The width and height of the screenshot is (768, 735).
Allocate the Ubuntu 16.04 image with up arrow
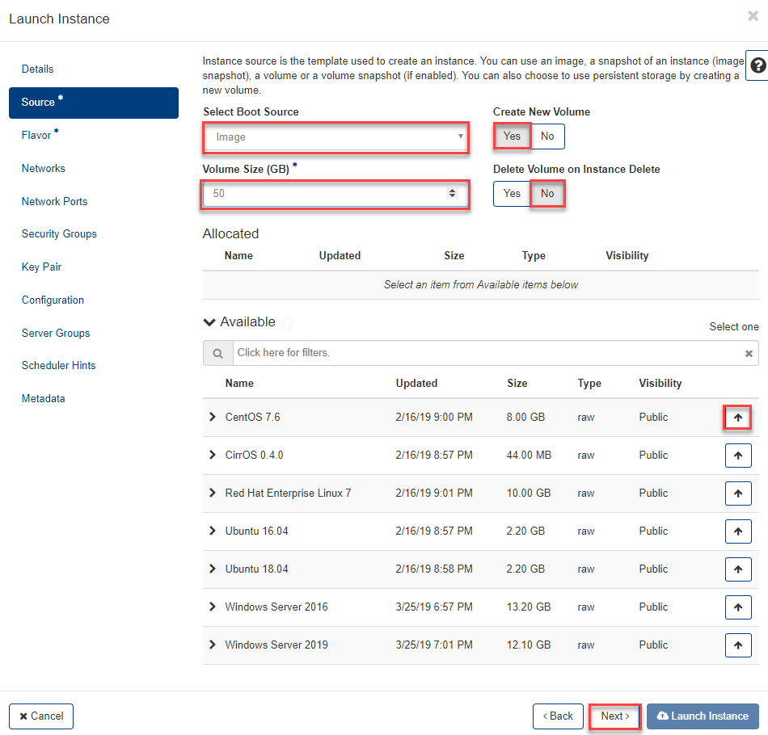pyautogui.click(x=737, y=531)
